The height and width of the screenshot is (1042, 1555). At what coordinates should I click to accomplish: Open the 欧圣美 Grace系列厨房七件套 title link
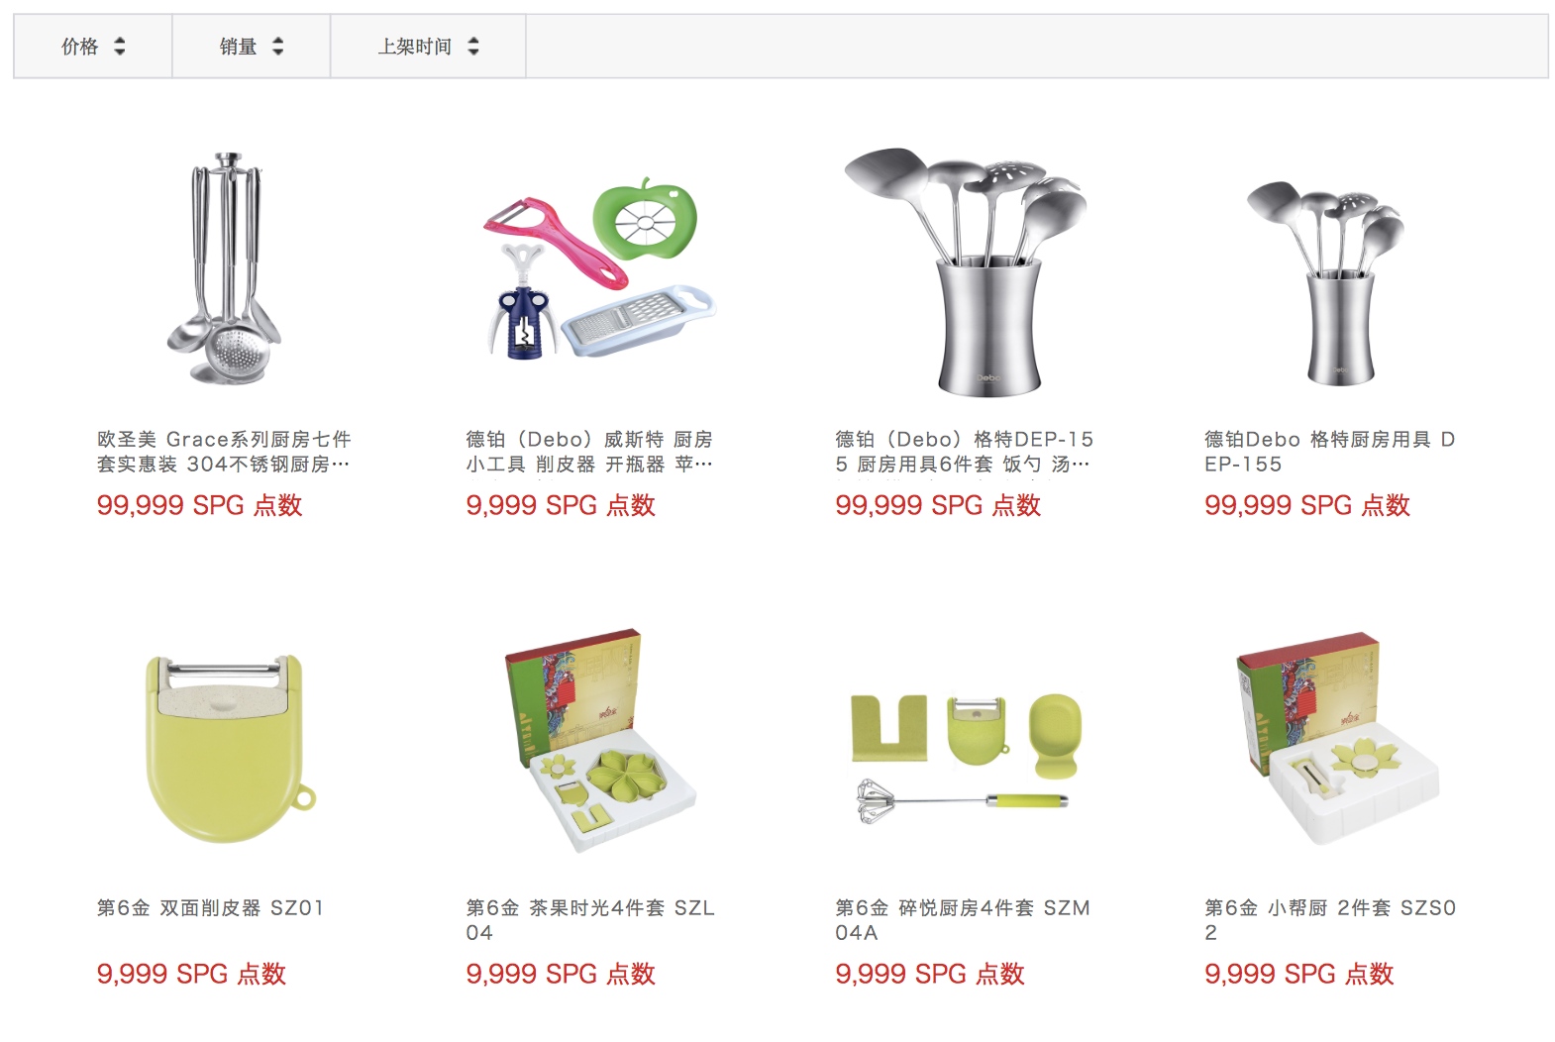224,452
